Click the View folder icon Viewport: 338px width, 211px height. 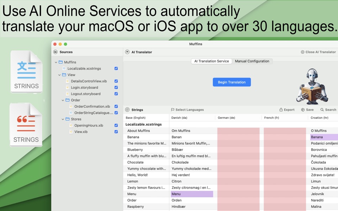coord(64,75)
